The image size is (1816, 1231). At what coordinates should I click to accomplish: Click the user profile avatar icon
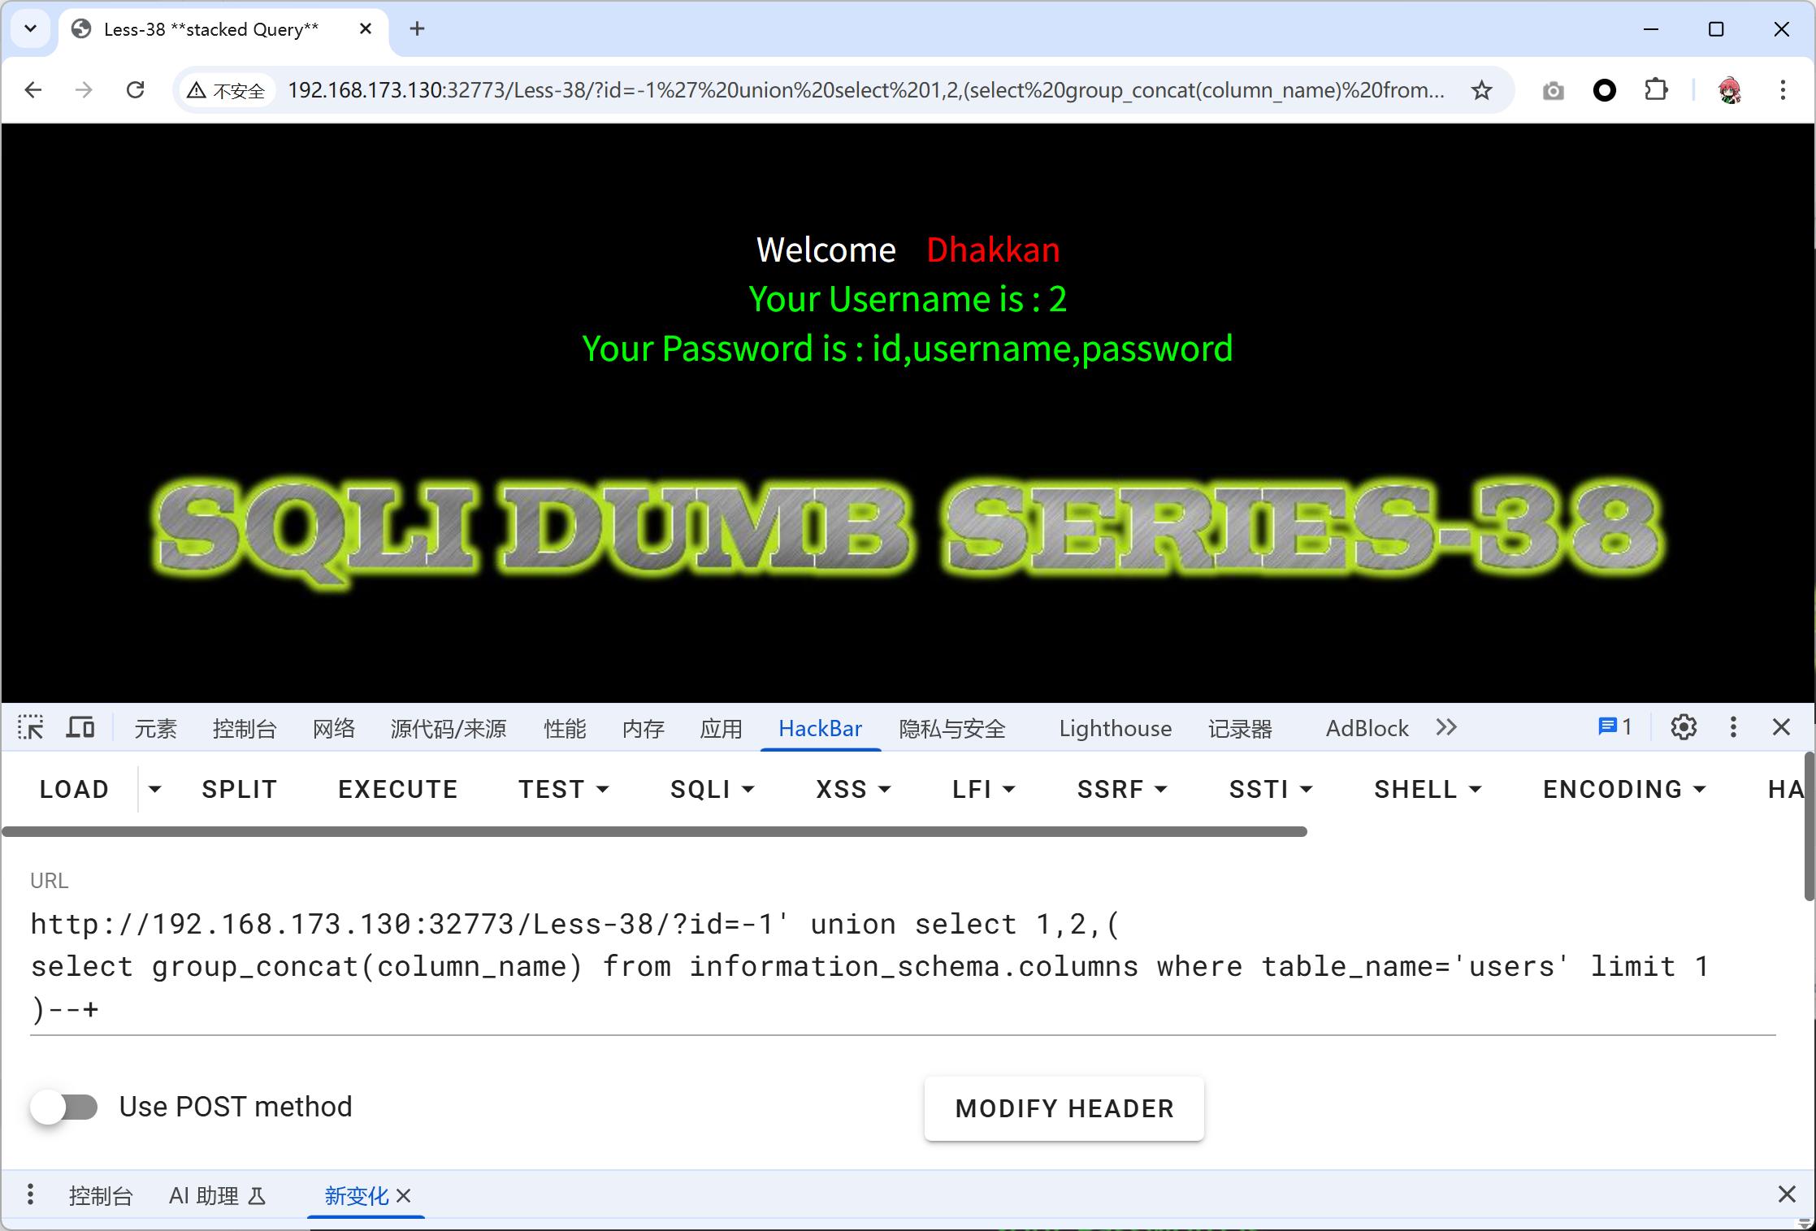(1730, 90)
